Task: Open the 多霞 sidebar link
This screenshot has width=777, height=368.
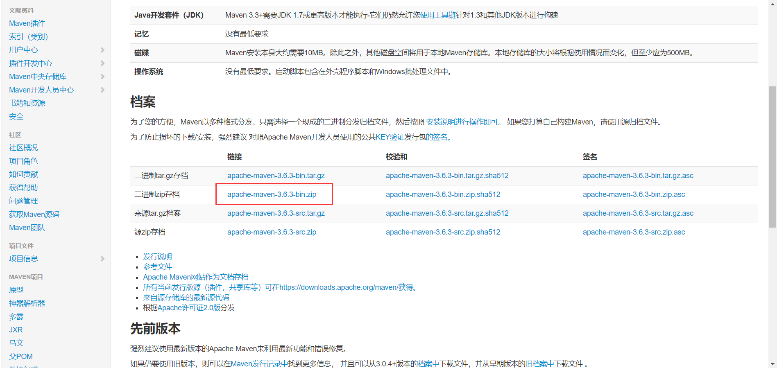Action: [x=16, y=317]
